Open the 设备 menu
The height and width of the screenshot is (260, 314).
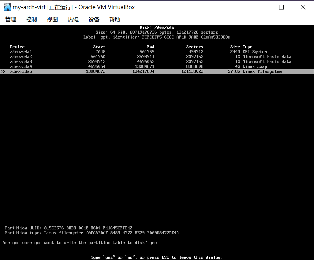point(94,20)
